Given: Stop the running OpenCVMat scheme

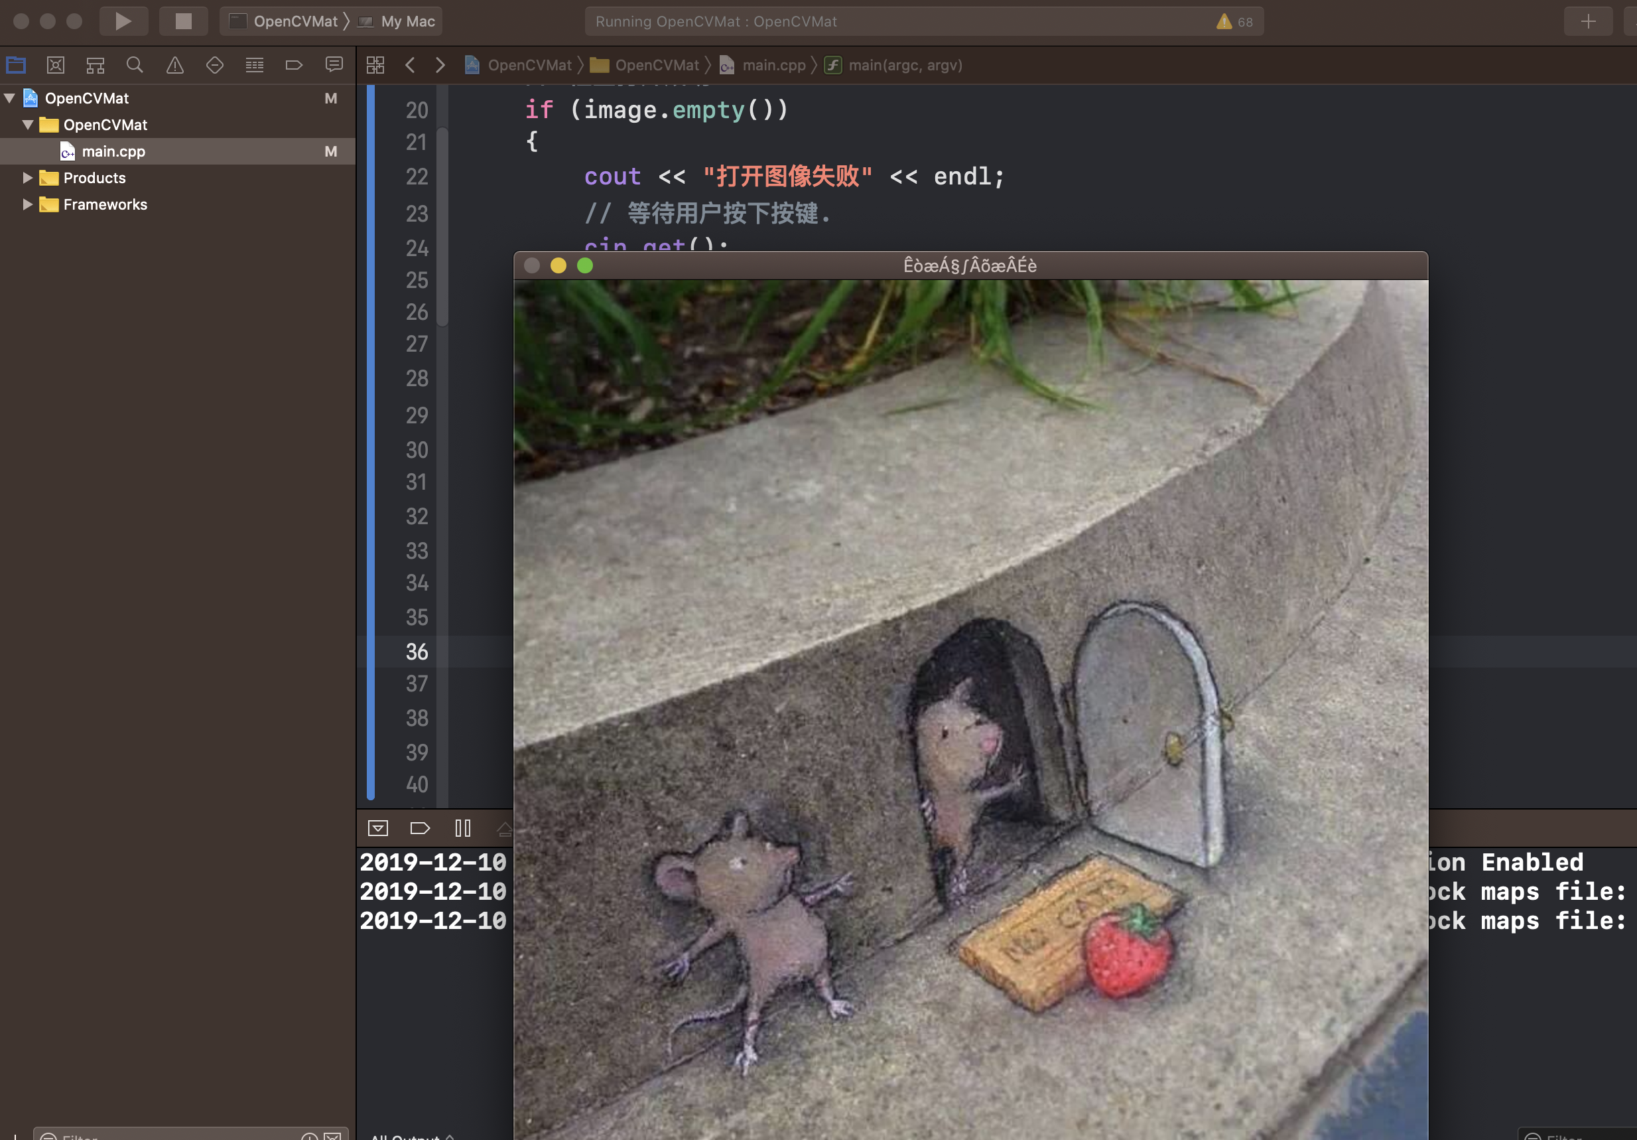Looking at the screenshot, I should pyautogui.click(x=183, y=21).
